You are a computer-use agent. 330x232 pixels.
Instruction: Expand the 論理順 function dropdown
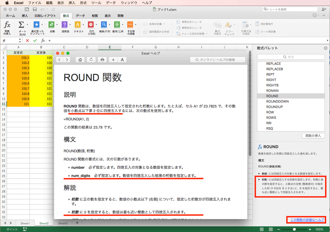(70, 25)
